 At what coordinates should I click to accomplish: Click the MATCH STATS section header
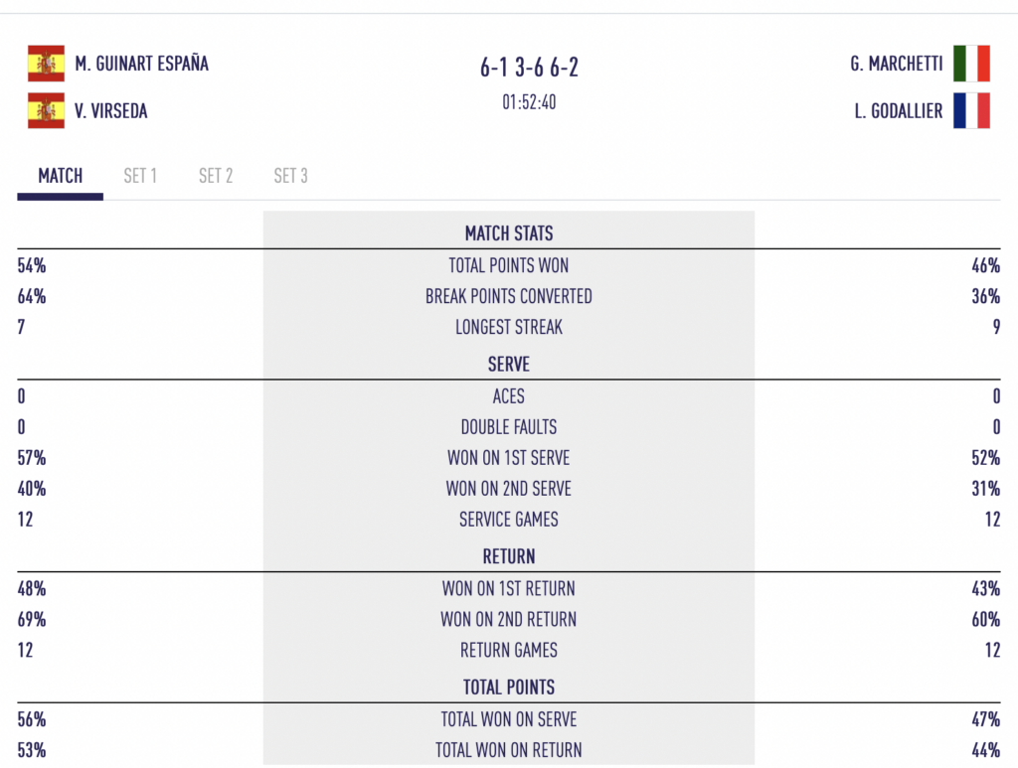coord(509,233)
